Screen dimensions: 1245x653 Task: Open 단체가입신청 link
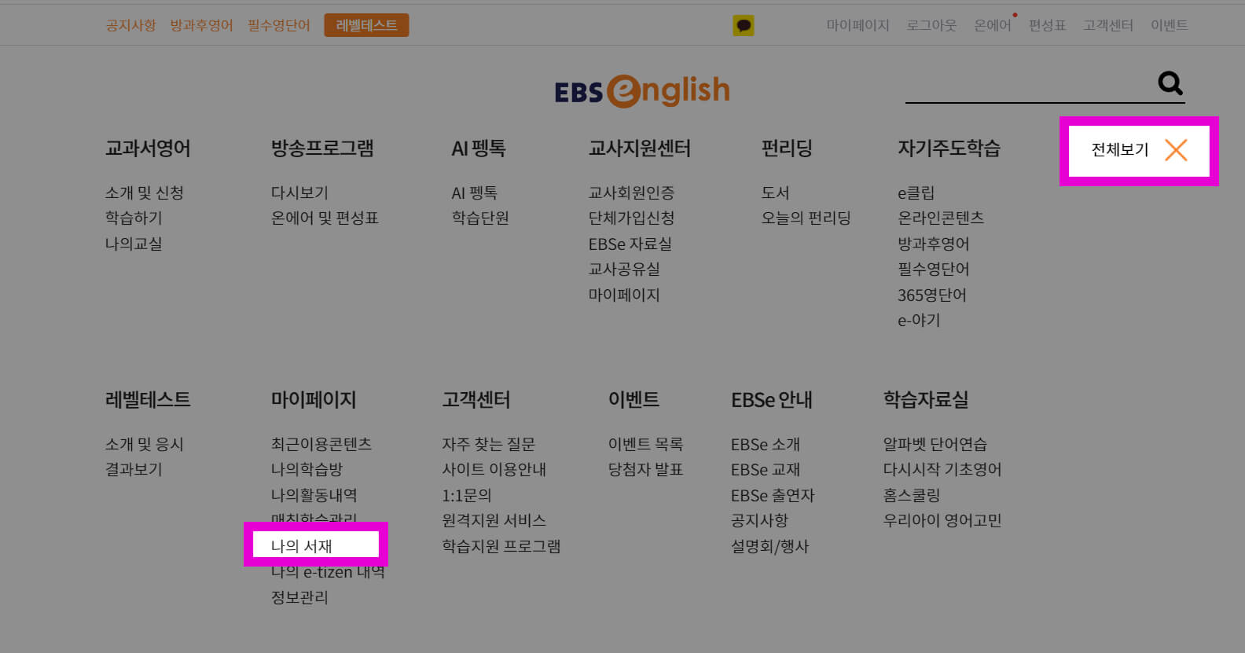click(x=632, y=218)
